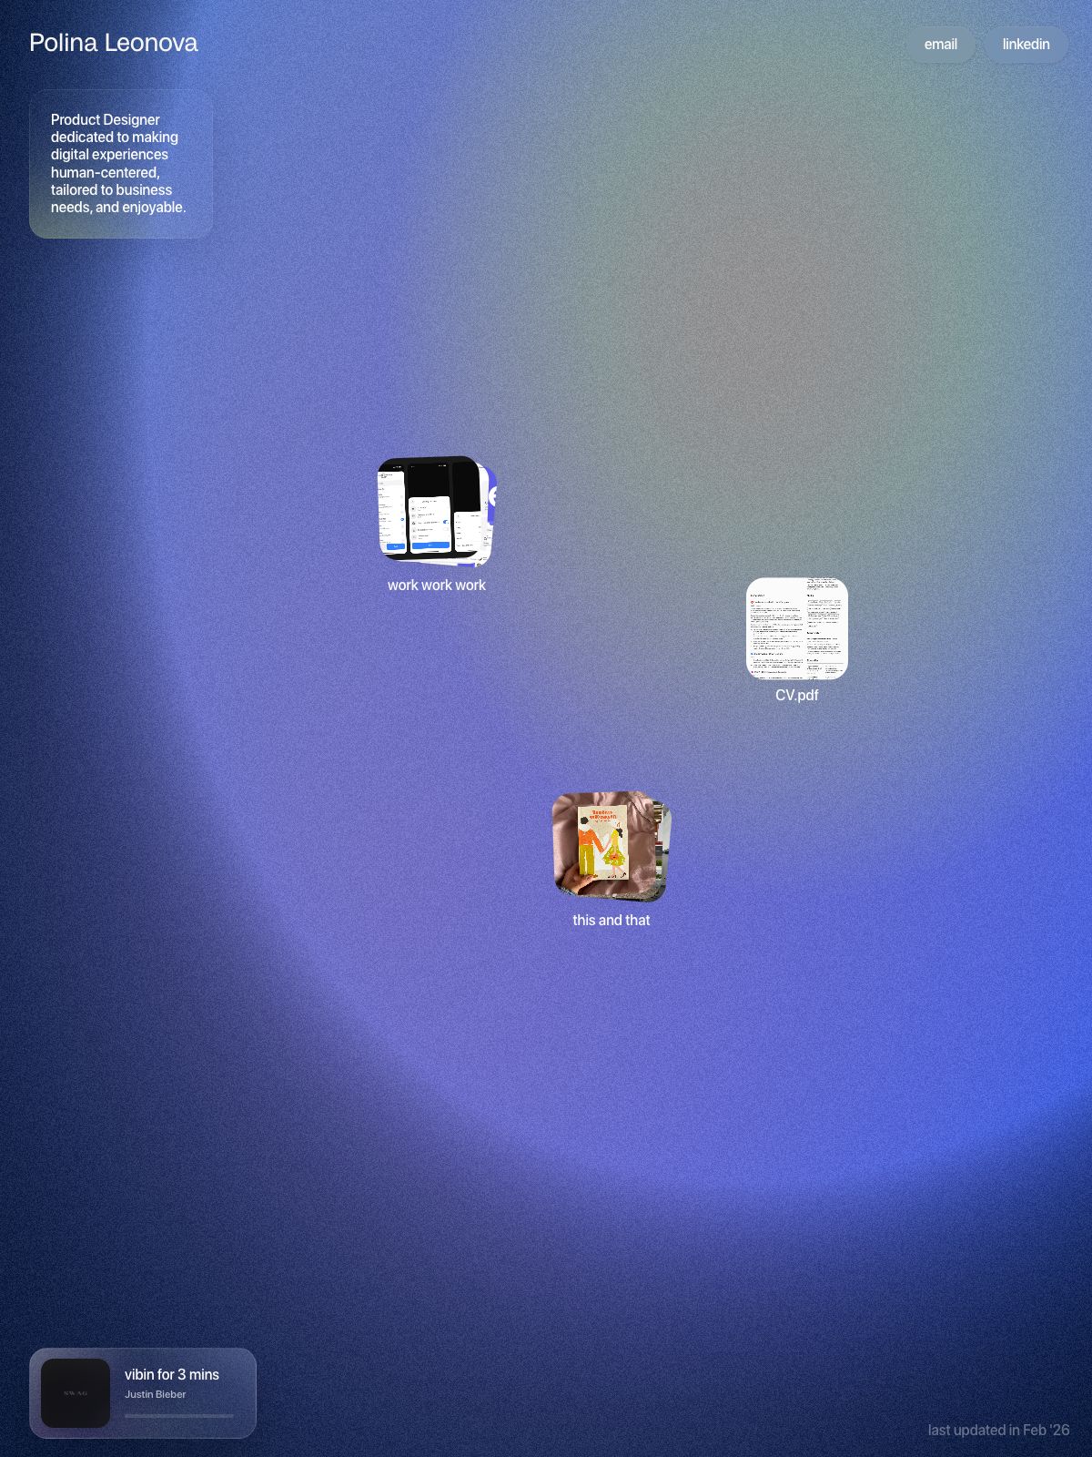Select the "work work work" text label
The image size is (1092, 1457).
[x=436, y=586]
